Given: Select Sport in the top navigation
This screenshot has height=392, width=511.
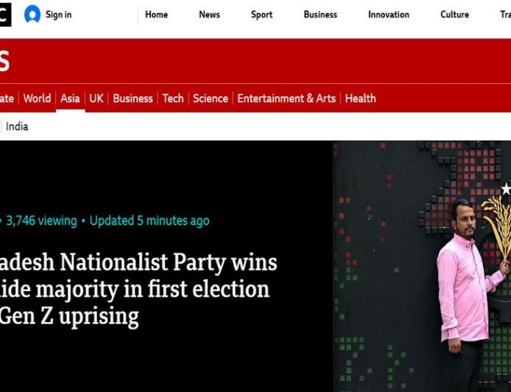Looking at the screenshot, I should [x=261, y=15].
